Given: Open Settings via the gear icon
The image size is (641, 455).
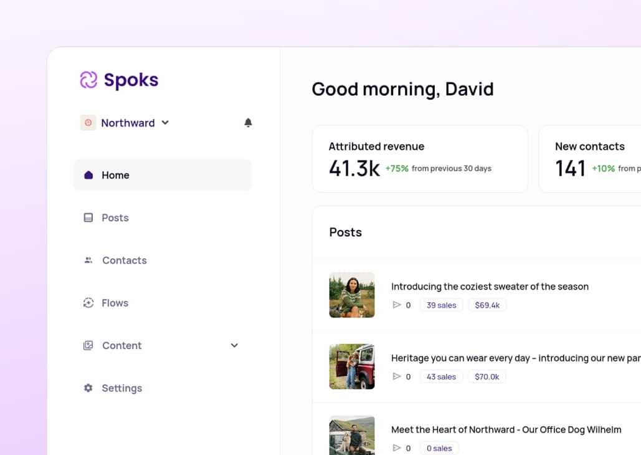Looking at the screenshot, I should (x=88, y=388).
